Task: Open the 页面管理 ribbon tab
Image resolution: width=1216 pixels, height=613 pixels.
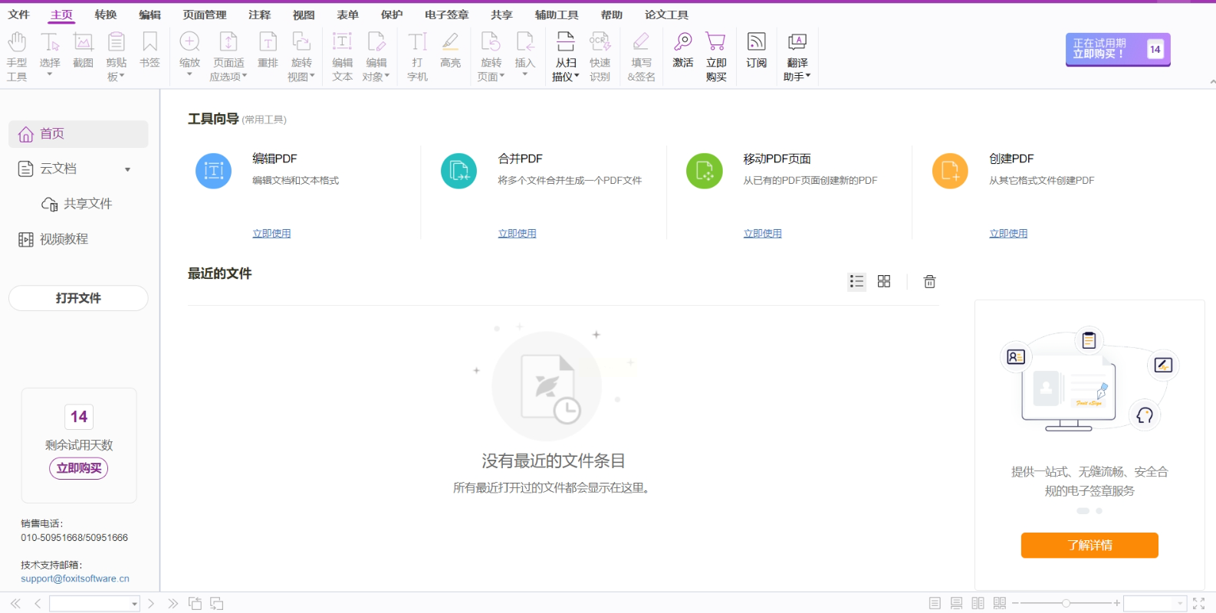Action: [x=205, y=15]
